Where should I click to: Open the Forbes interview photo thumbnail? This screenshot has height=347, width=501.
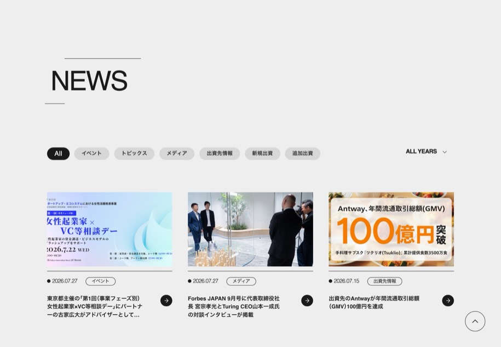pyautogui.click(x=251, y=229)
